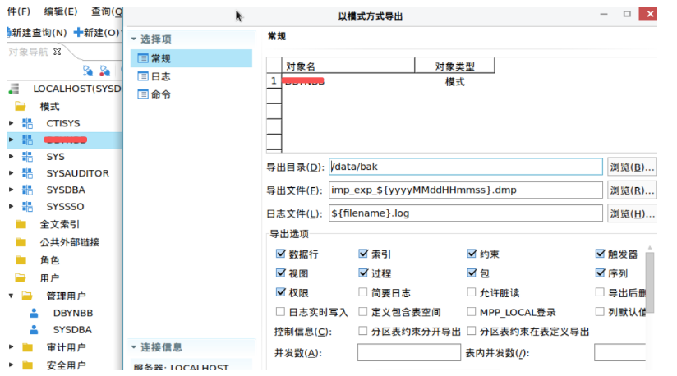677x376 pixels.
Task: Click the export options vertical scrollbar
Action: tap(650, 283)
